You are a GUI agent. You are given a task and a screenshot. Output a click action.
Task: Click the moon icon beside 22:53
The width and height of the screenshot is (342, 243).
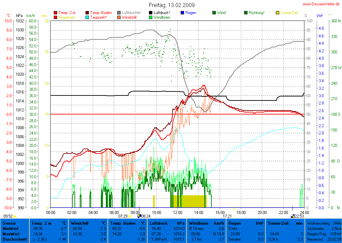point(293,216)
